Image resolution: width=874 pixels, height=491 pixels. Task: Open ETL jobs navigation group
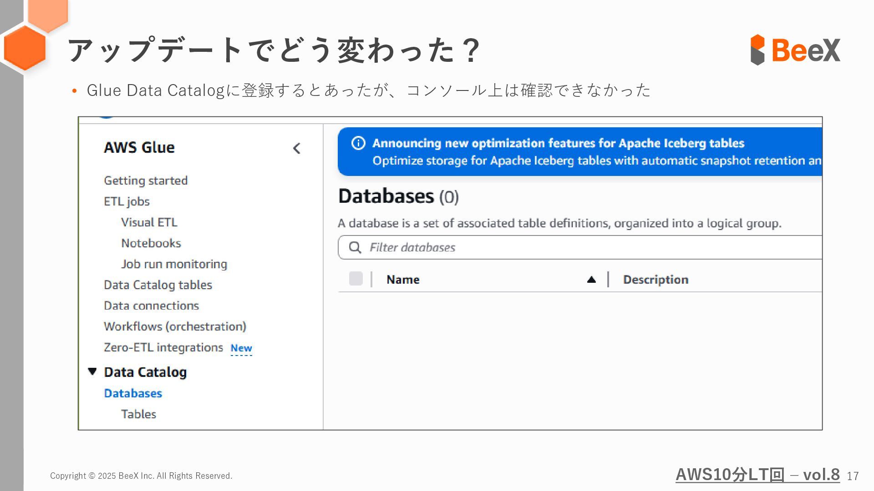[127, 201]
